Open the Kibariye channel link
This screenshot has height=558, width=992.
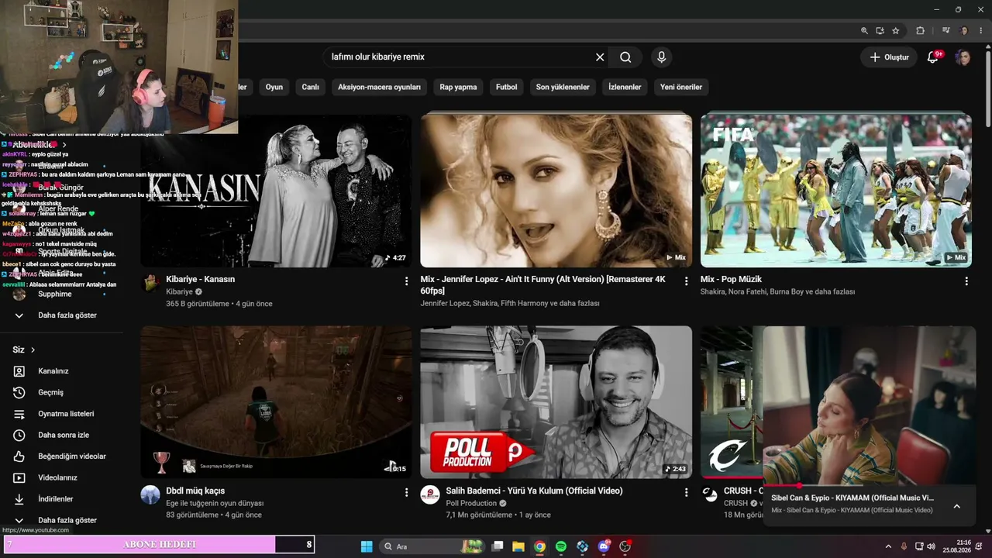pos(179,292)
